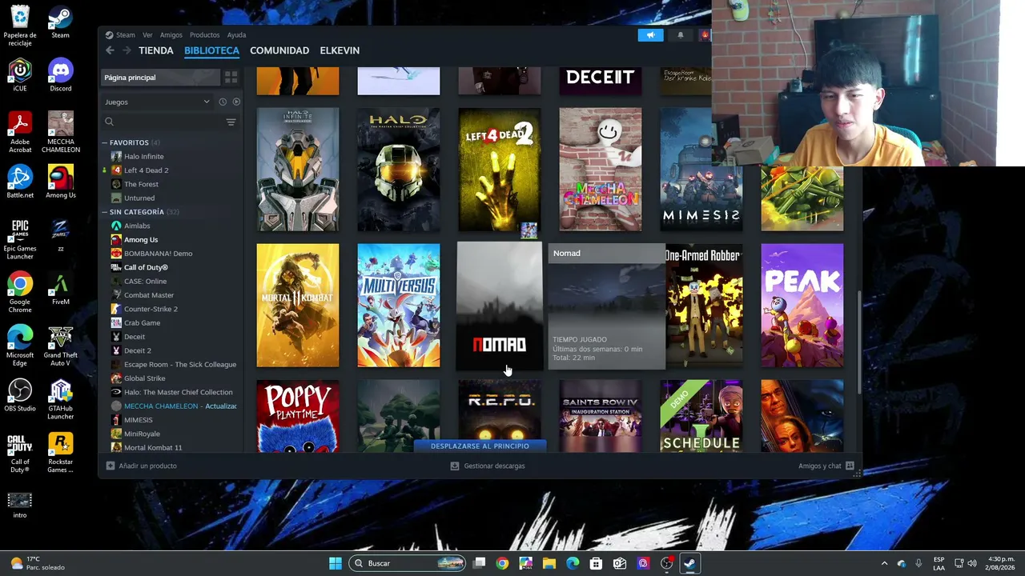Select Counter-Strike 2 in the game list
This screenshot has height=576, width=1025.
tap(151, 309)
